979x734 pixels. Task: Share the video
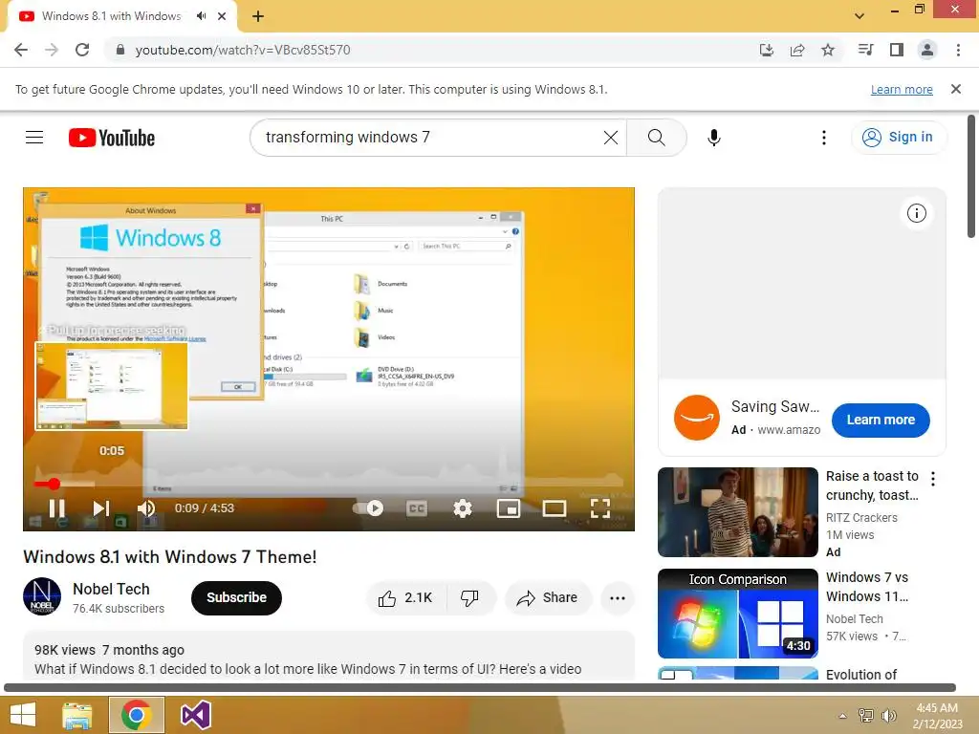click(x=548, y=598)
